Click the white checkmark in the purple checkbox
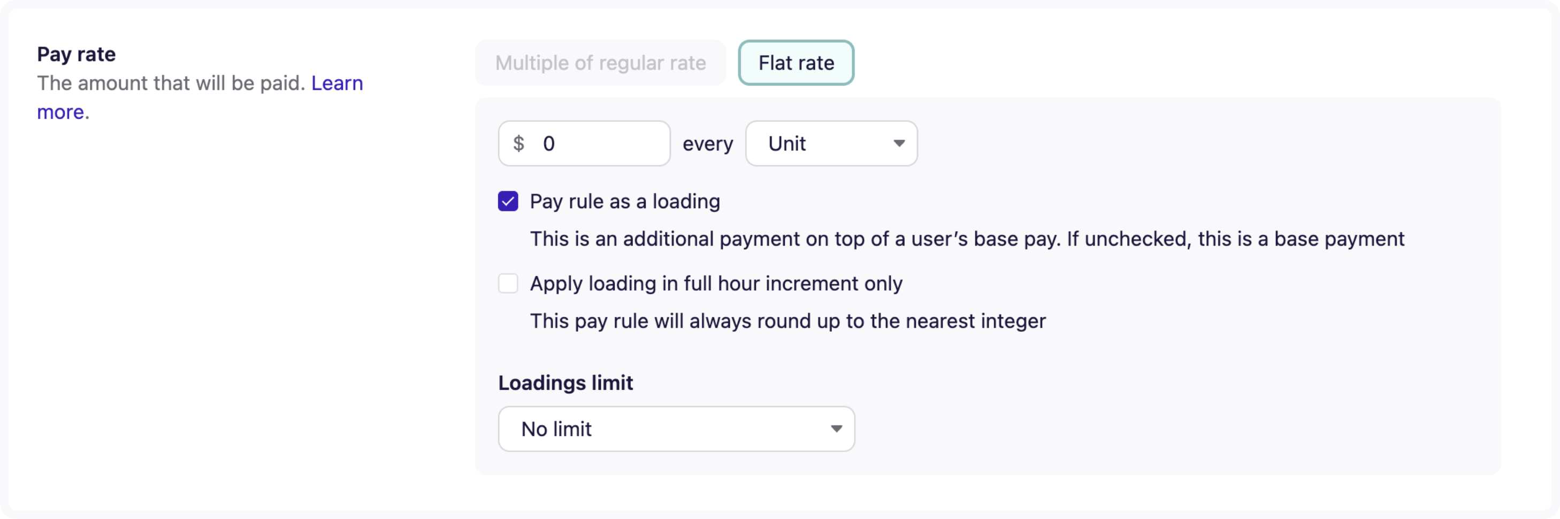Viewport: 1560px width, 519px height. [508, 201]
